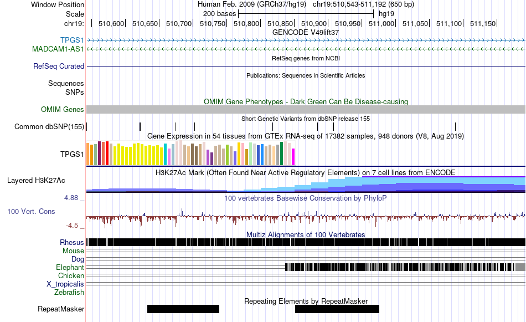Click the 100 vertebrates Basewise Conservation title
The image size is (526, 322).
point(306,198)
